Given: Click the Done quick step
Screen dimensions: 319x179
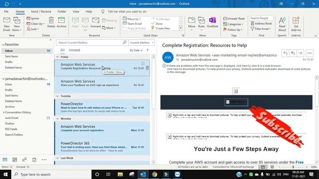Looking at the screenshot, I should pyautogui.click(x=157, y=23).
